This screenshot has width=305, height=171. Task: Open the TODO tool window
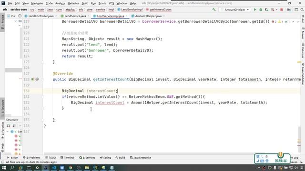pos(51,158)
